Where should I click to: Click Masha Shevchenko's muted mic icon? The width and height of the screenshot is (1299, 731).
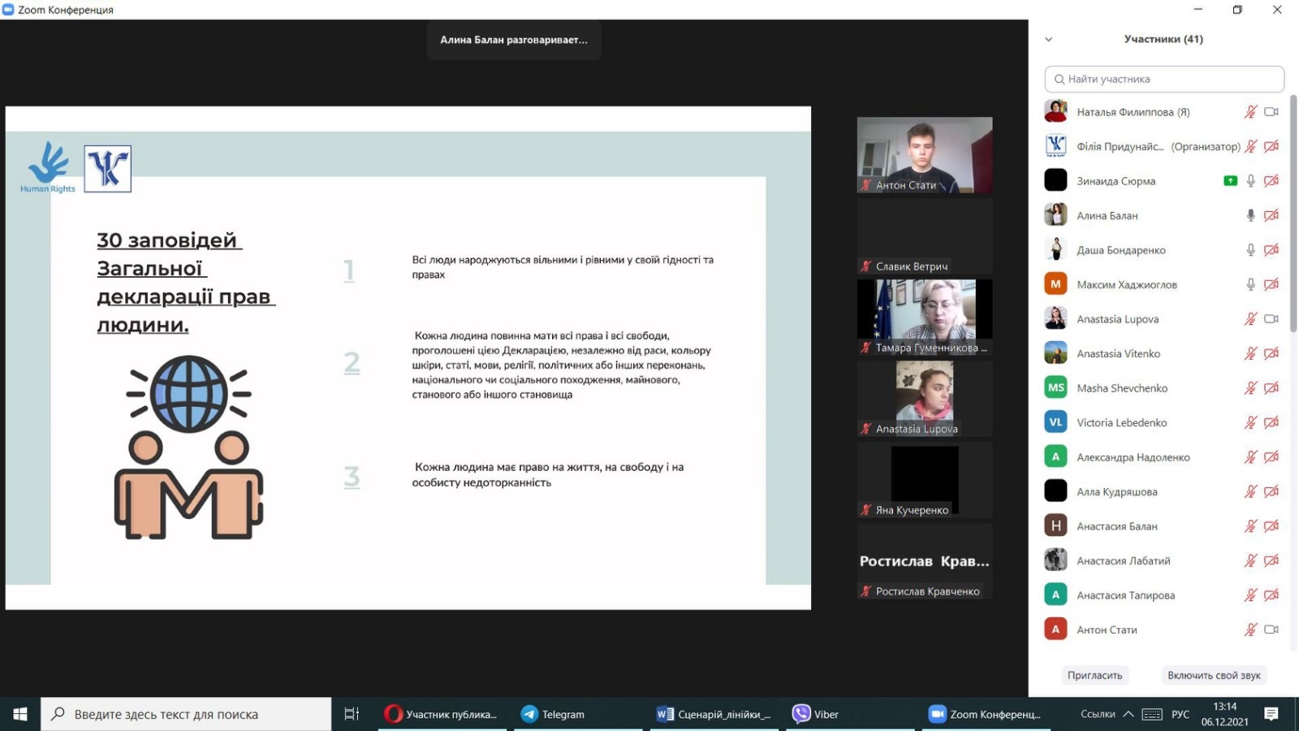tap(1251, 388)
